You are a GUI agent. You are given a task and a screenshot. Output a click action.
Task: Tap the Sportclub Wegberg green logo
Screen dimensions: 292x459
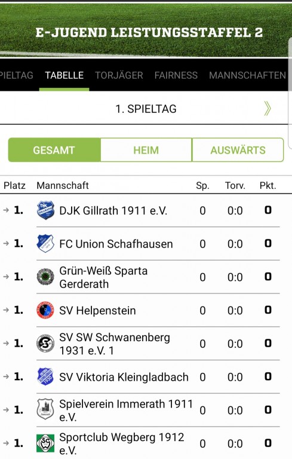tap(45, 443)
